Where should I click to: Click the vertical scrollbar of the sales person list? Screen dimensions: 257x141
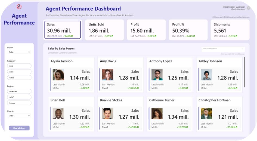[244, 72]
